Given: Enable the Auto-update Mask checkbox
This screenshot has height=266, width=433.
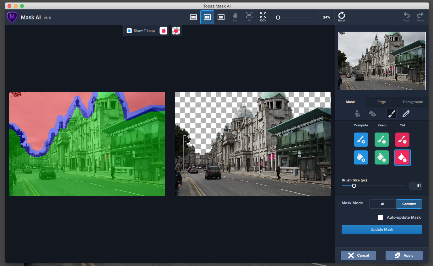Looking at the screenshot, I should pos(381,217).
